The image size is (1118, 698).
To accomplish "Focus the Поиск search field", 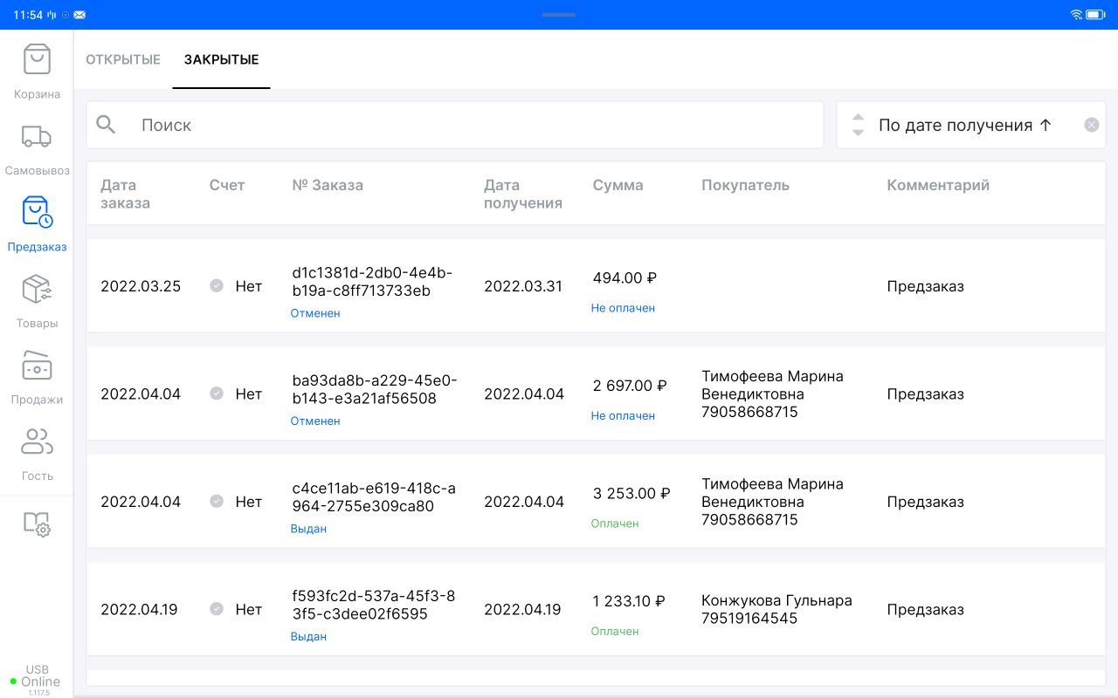I will [x=455, y=125].
